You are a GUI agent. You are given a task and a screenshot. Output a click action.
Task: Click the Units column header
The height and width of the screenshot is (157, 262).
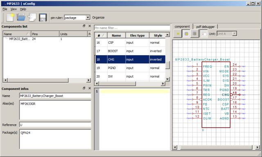point(73,34)
